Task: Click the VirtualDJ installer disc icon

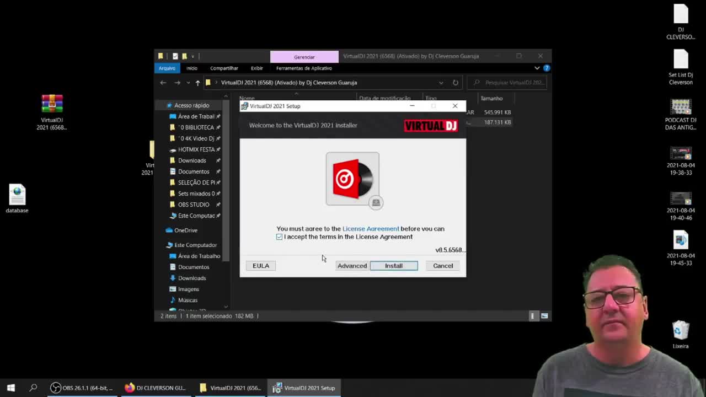Action: (352, 179)
